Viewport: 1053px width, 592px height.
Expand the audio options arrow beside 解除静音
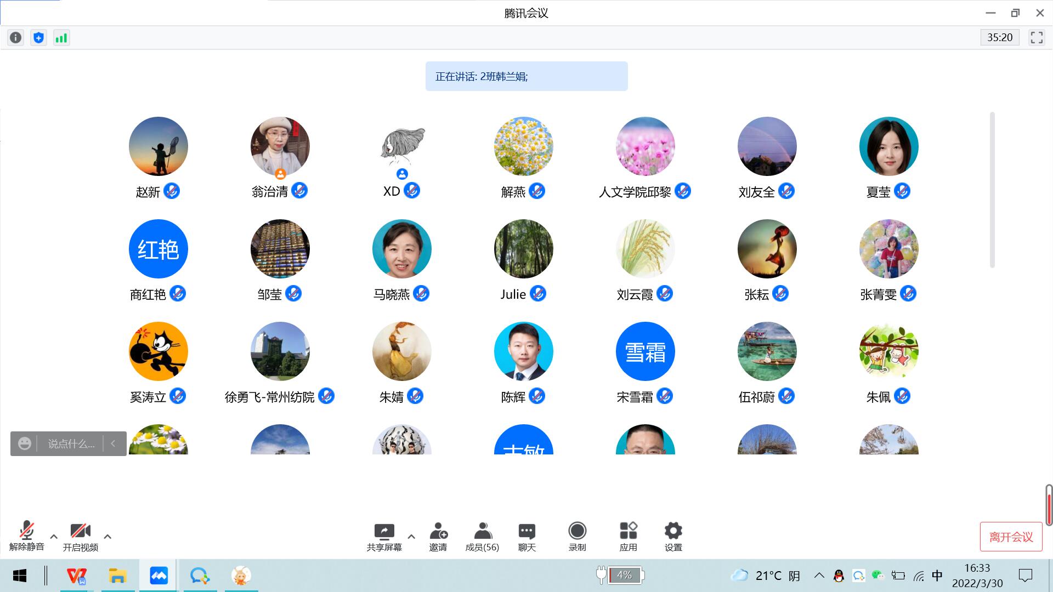point(54,537)
